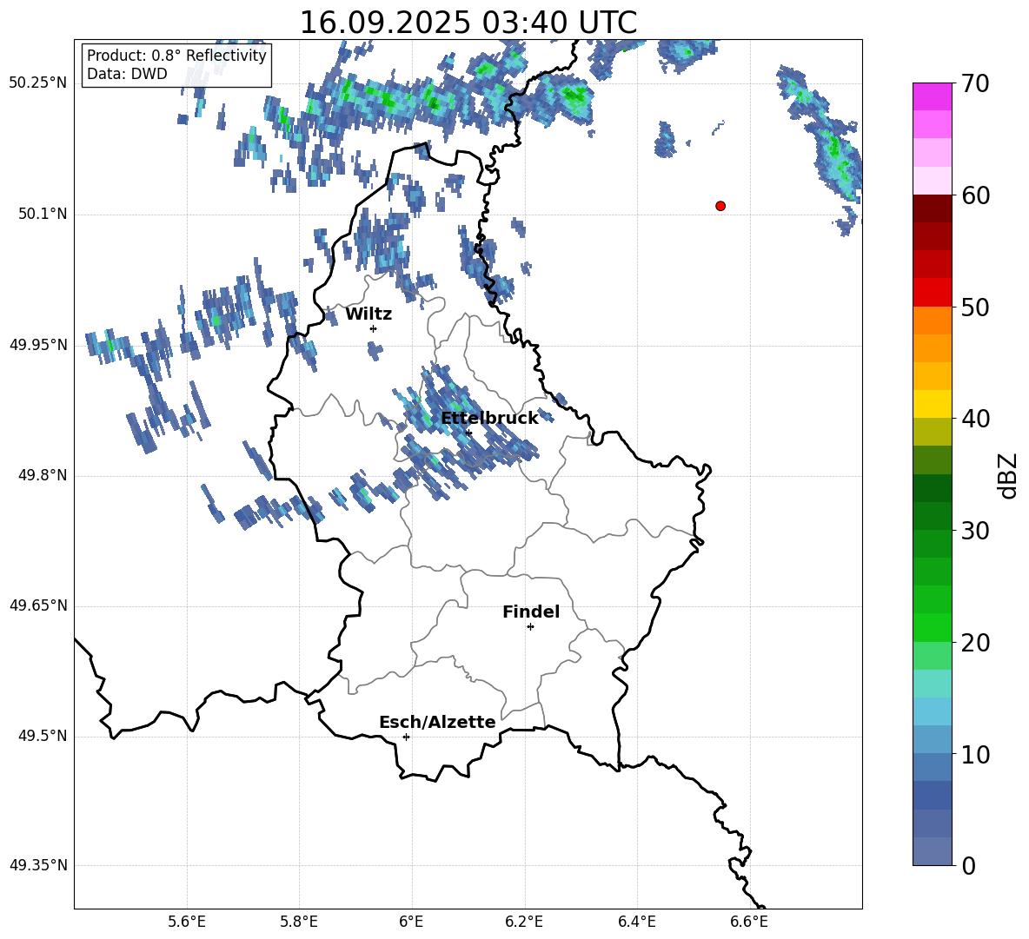
Task: Click the 30 tick label on colorbar
Action: pyautogui.click(x=975, y=531)
